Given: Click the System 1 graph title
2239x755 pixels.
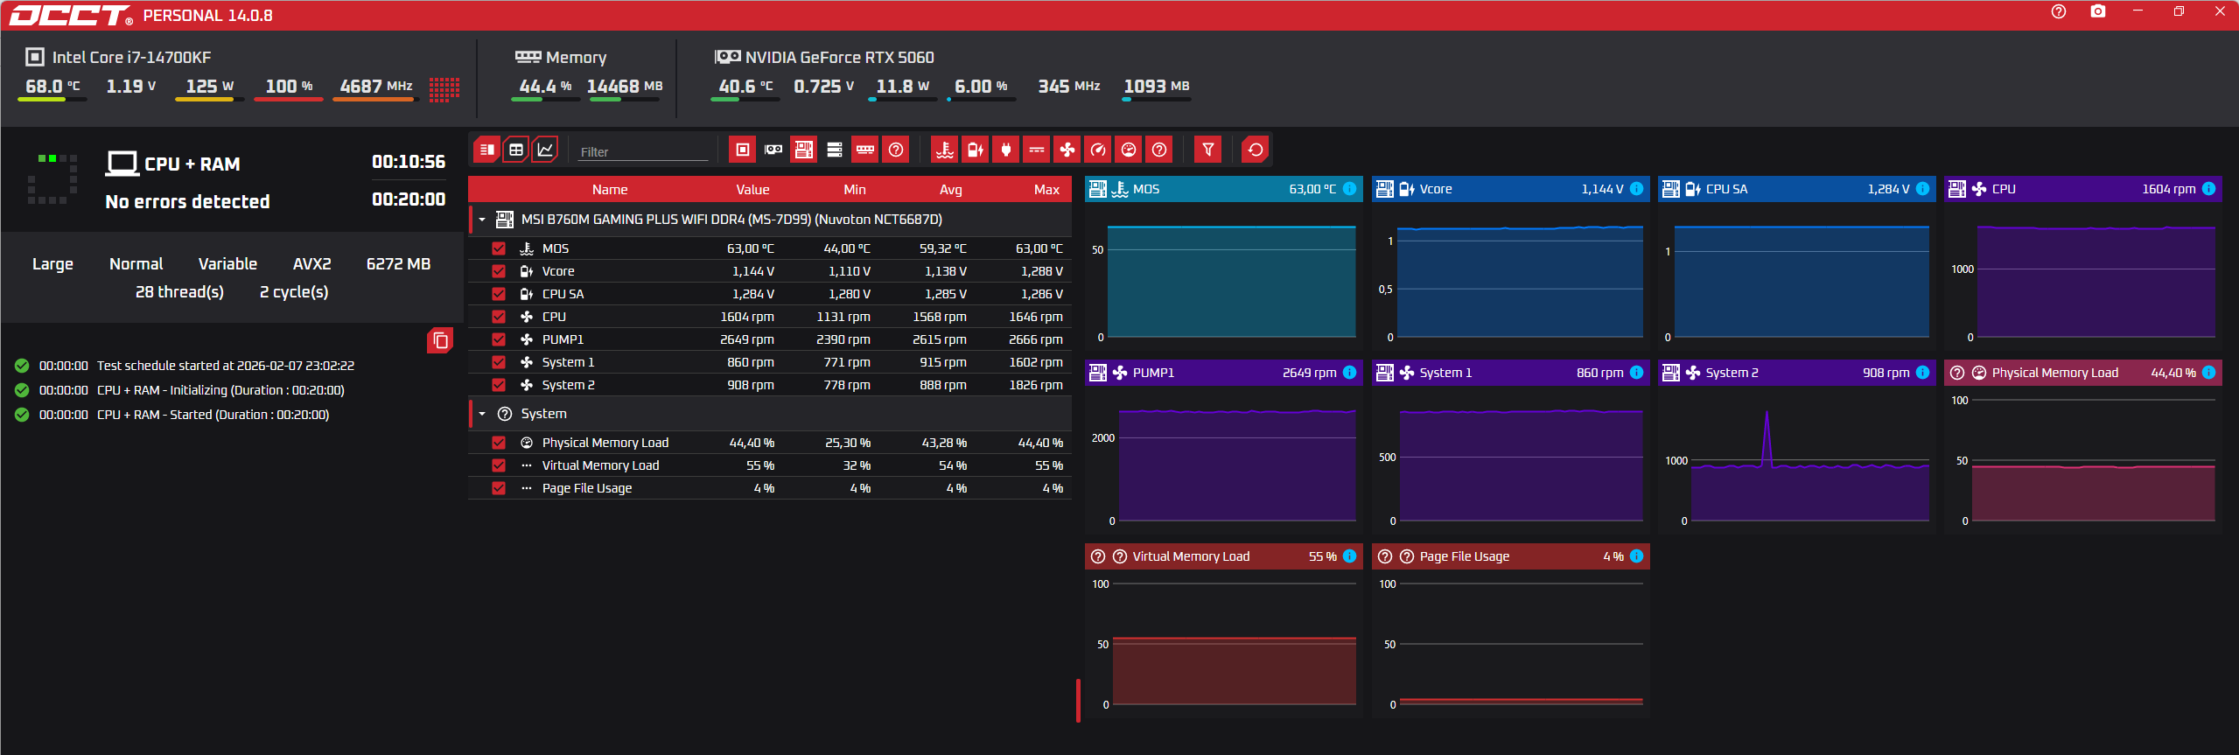Looking at the screenshot, I should tap(1445, 373).
